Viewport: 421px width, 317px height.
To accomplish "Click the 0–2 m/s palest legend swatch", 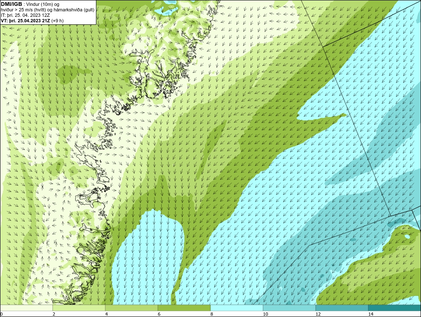I will point(26,308).
